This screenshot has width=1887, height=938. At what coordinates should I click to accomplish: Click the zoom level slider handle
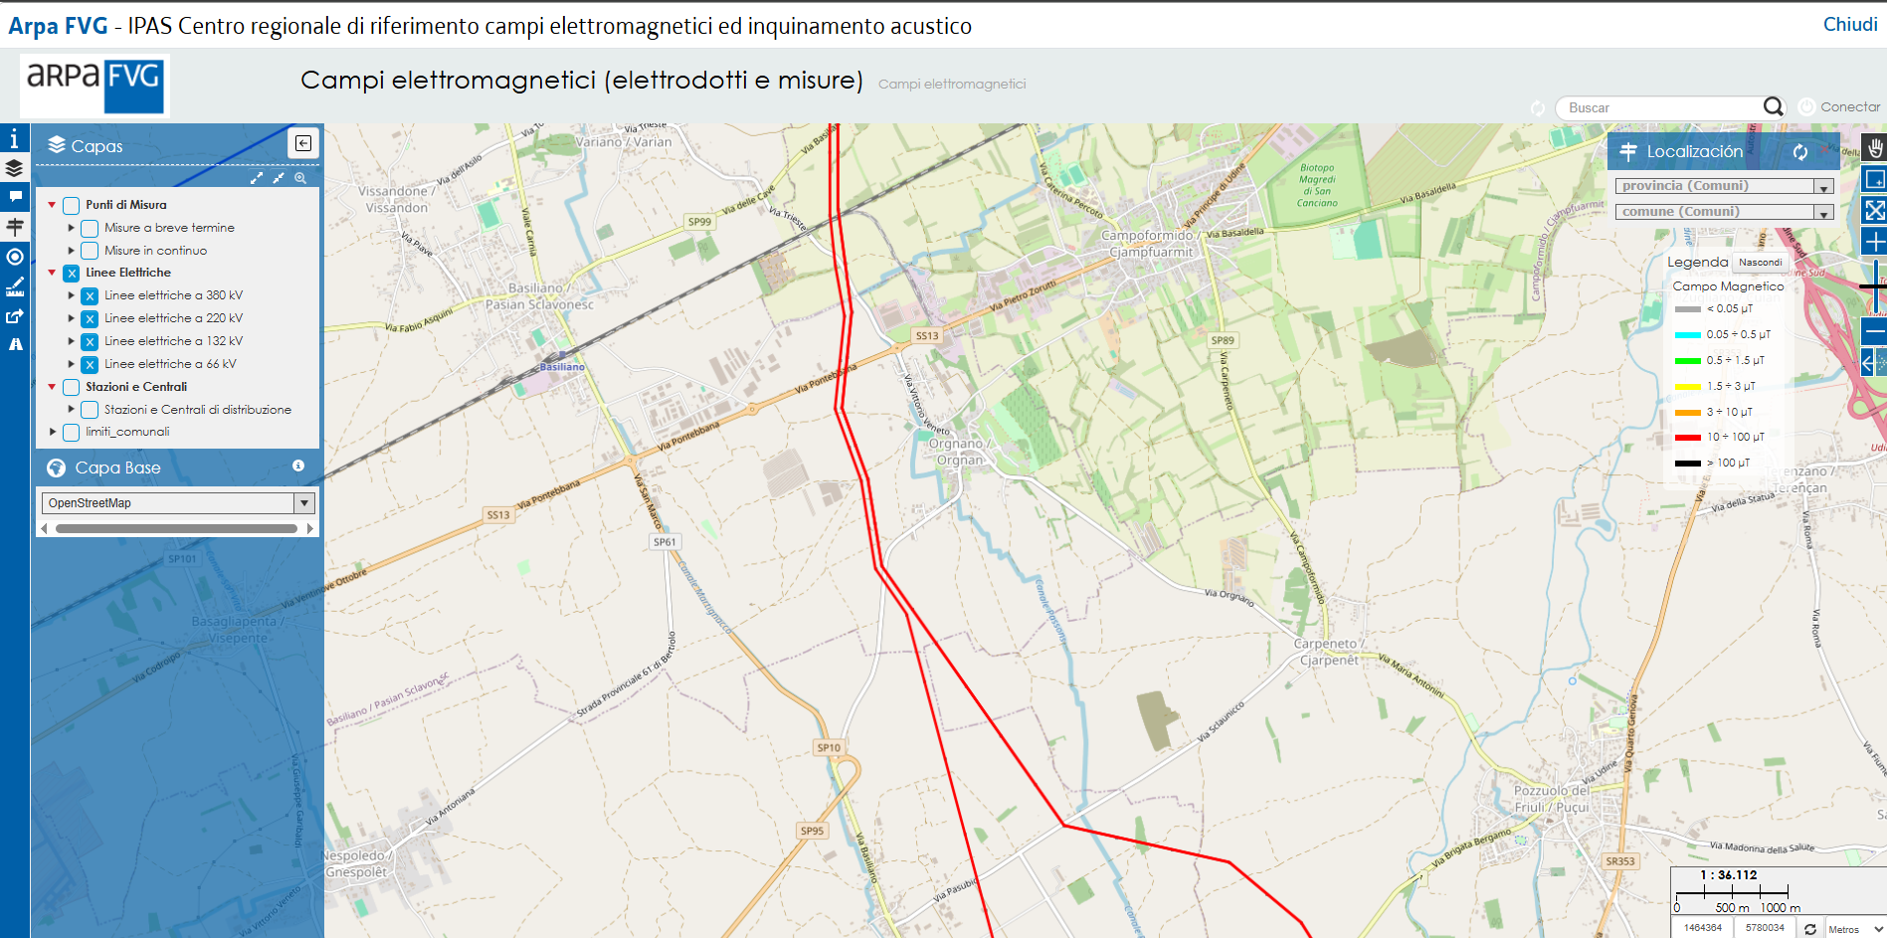tap(1874, 286)
